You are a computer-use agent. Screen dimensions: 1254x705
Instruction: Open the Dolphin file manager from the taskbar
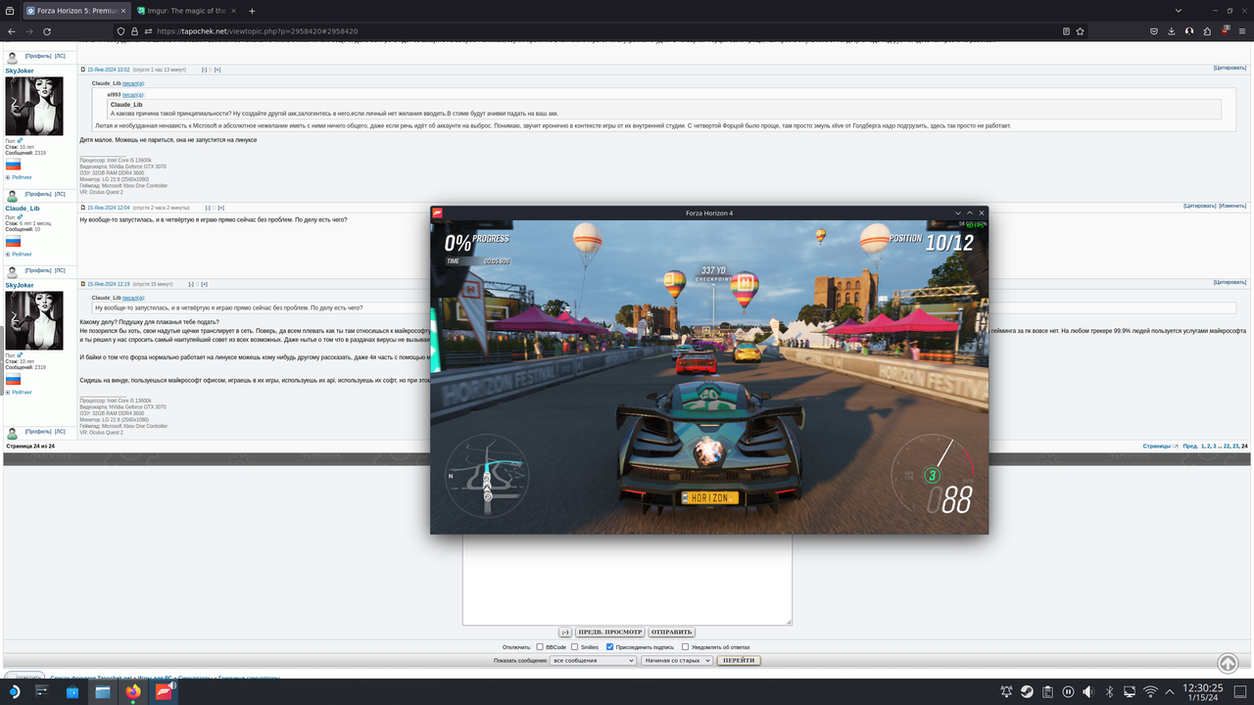pos(103,691)
